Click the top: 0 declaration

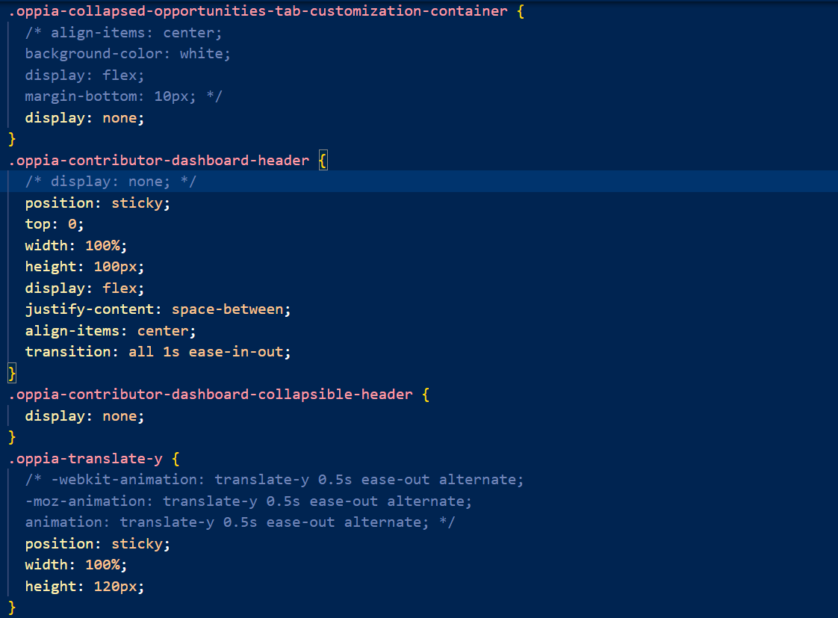click(52, 223)
